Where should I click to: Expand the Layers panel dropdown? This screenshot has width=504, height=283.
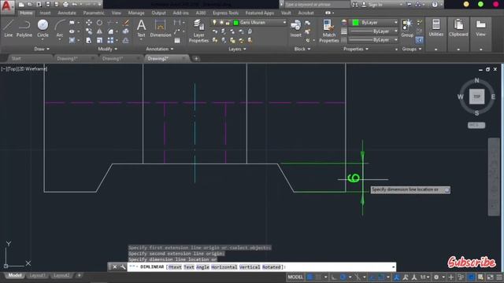point(237,49)
